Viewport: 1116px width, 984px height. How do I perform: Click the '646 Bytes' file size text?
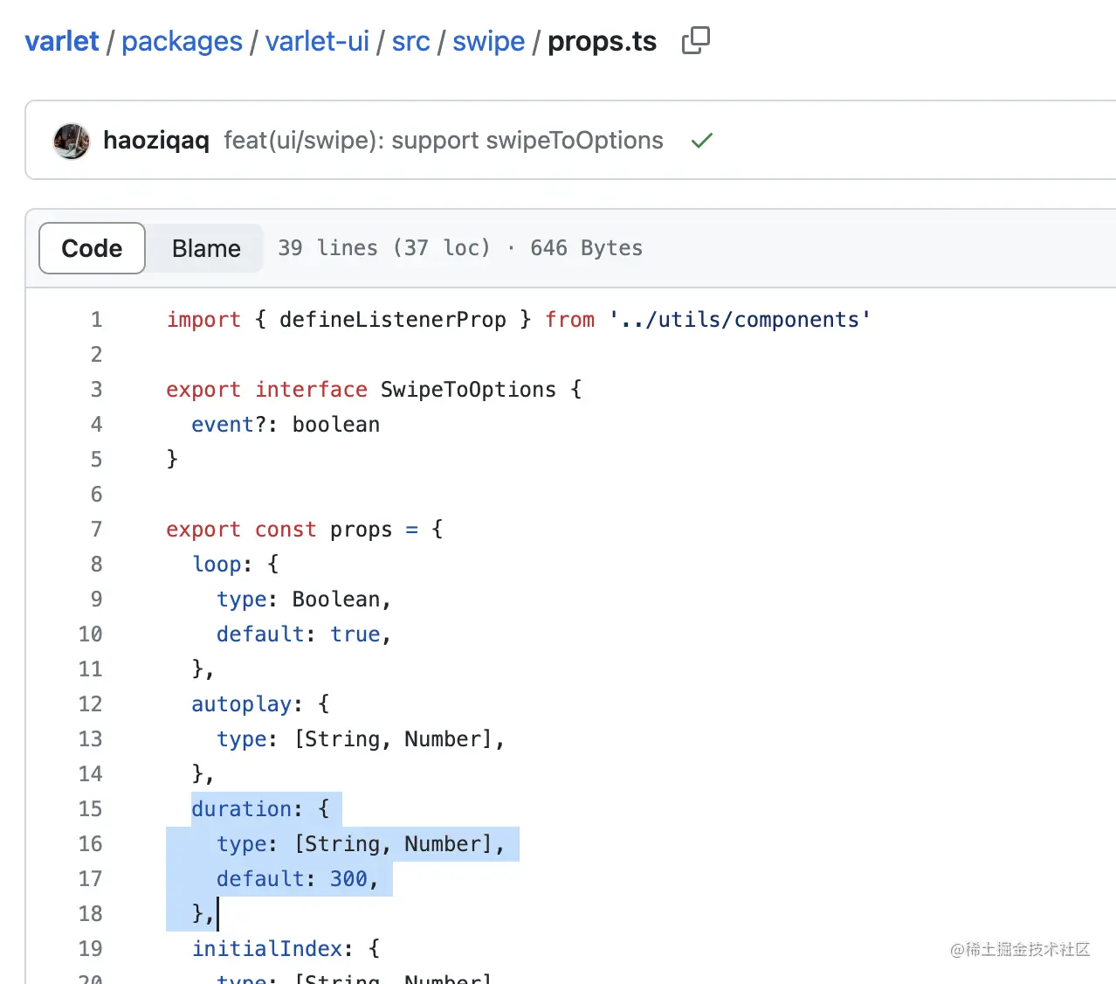pos(586,248)
